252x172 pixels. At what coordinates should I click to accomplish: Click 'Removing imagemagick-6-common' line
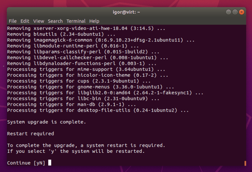click(101, 40)
